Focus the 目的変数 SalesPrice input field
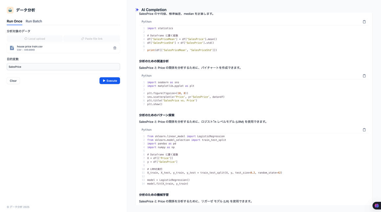 [63, 67]
